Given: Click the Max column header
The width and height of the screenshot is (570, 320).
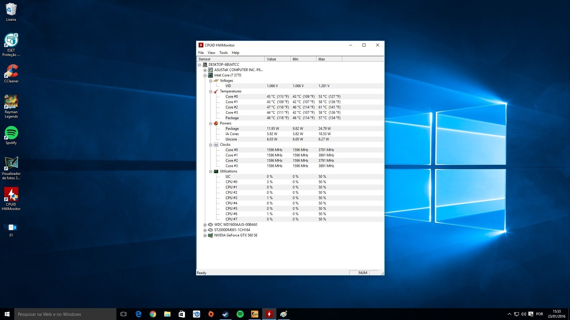Looking at the screenshot, I should [x=329, y=59].
